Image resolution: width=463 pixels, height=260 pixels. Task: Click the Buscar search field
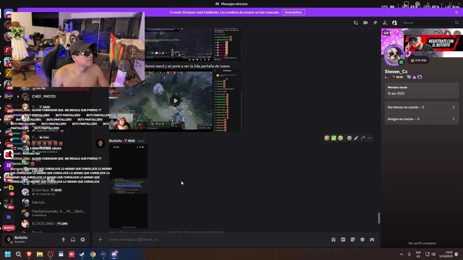point(430,23)
